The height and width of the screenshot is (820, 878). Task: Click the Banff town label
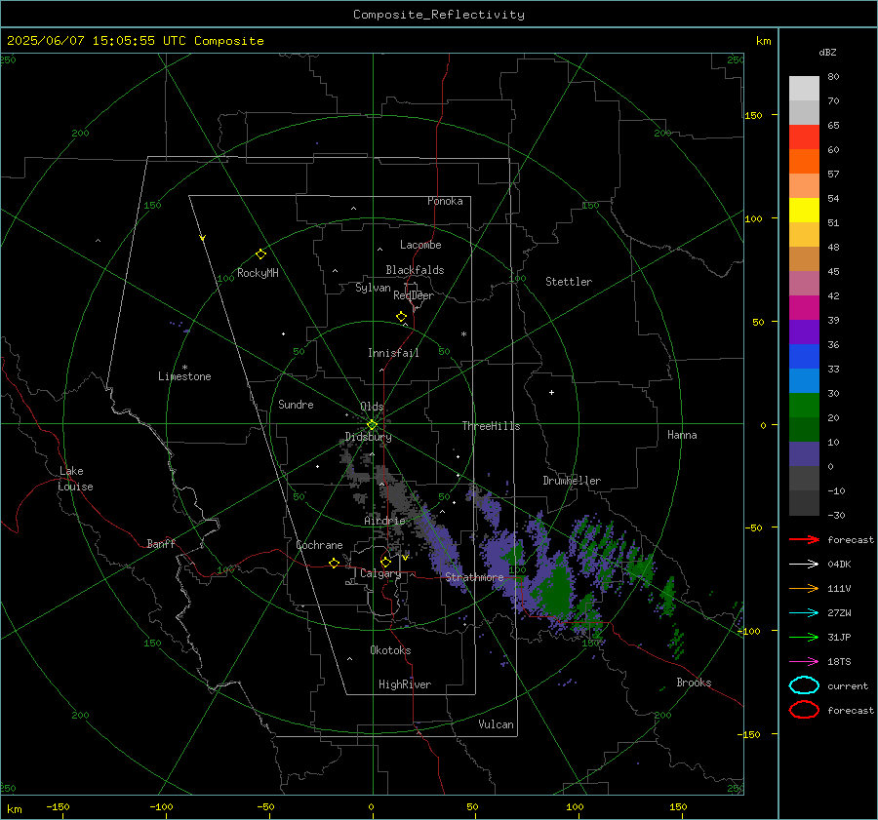(x=161, y=544)
